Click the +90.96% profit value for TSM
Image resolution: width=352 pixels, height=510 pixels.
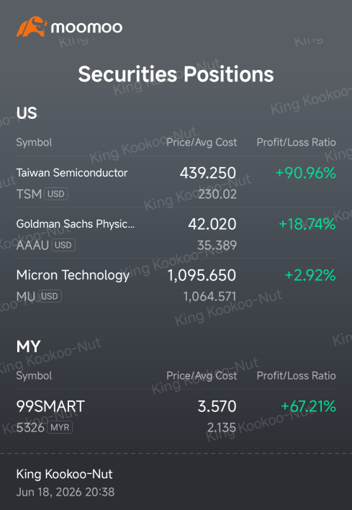click(306, 173)
